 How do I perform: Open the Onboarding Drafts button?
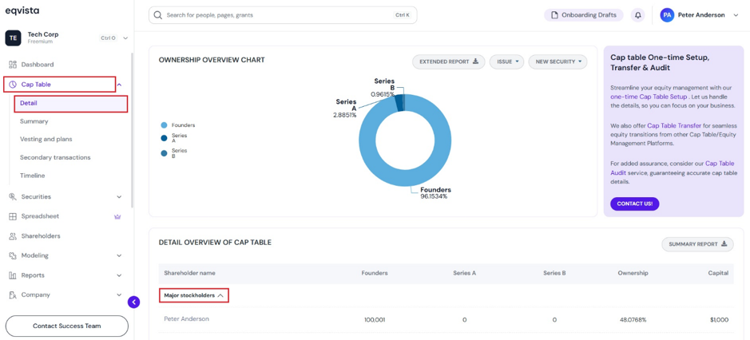click(x=584, y=15)
